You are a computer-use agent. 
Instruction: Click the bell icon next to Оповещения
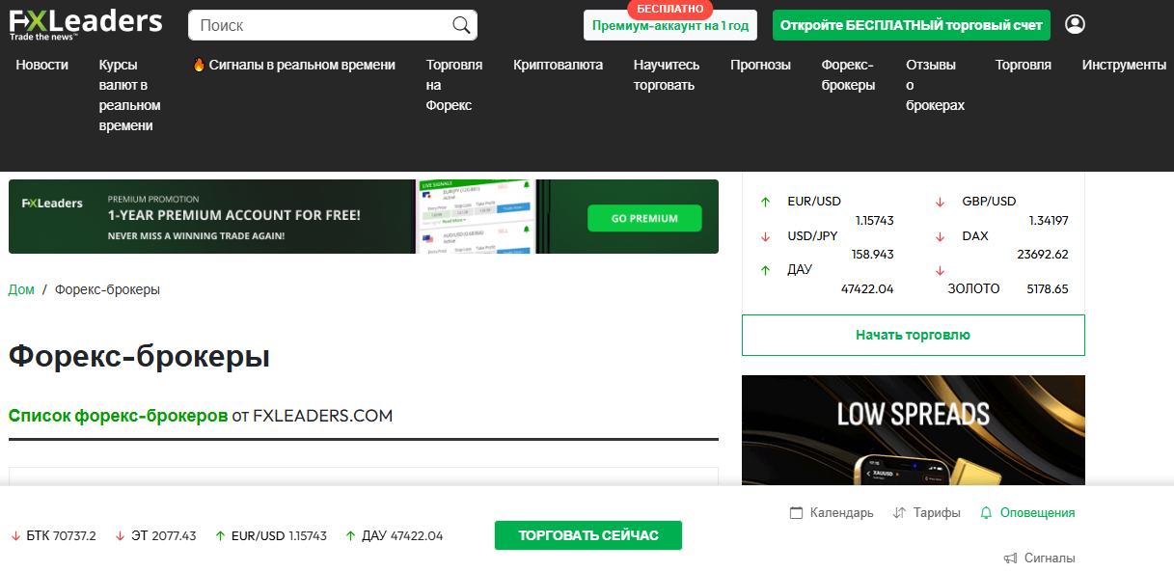[986, 513]
